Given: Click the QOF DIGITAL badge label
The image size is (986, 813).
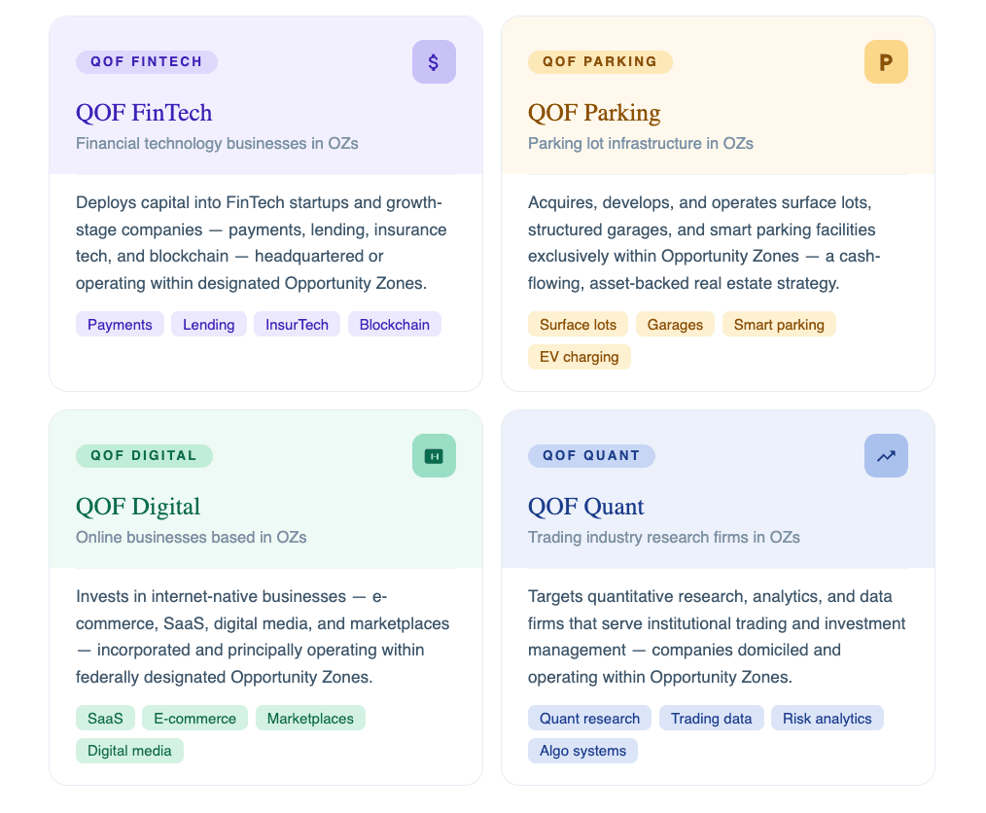Looking at the screenshot, I should 144,456.
